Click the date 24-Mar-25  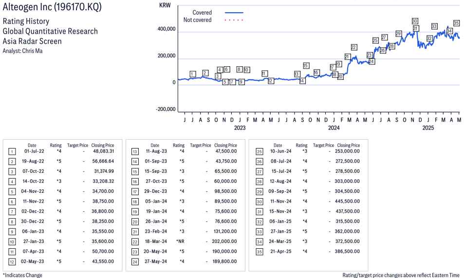click(x=280, y=241)
